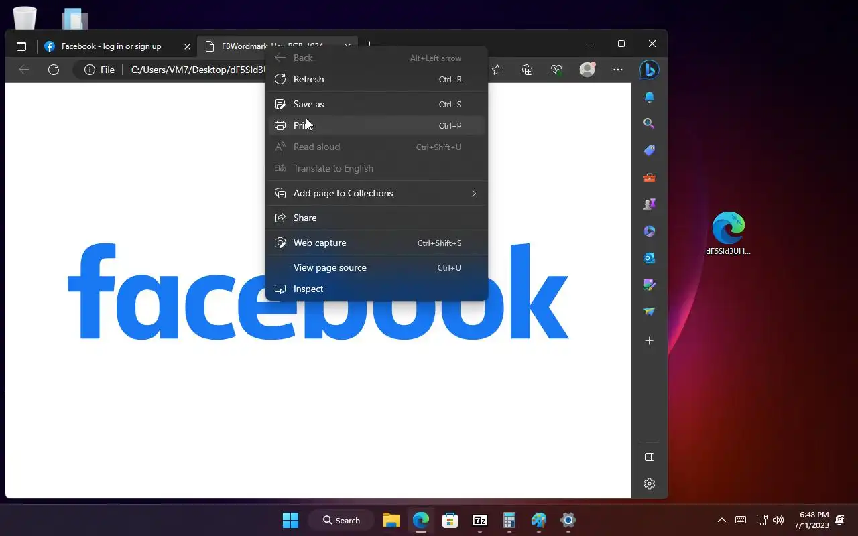Open the Games chess sidebar icon

(649, 204)
